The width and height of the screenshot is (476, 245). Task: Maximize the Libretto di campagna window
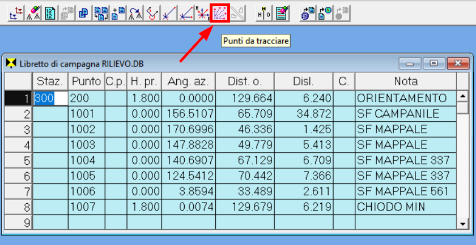434,63
